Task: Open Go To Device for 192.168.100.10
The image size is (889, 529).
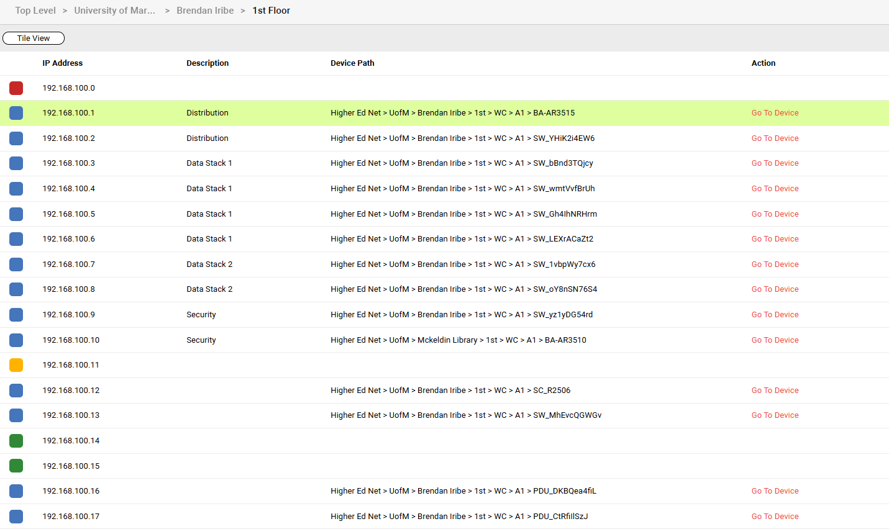Action: [x=775, y=340]
